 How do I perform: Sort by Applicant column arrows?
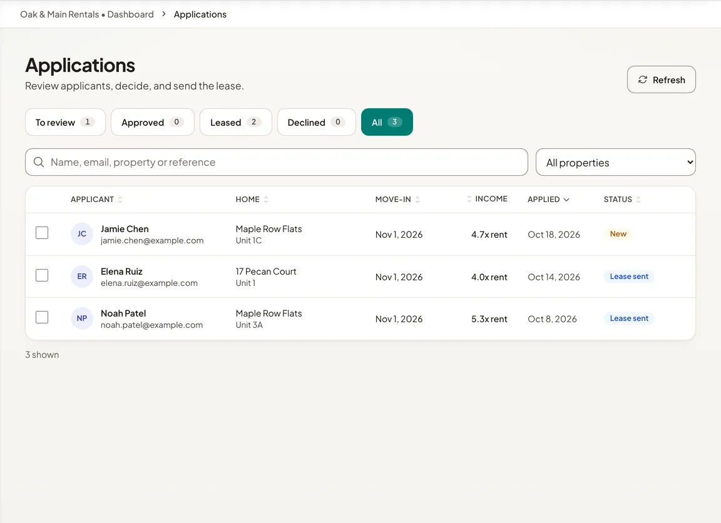tap(120, 200)
